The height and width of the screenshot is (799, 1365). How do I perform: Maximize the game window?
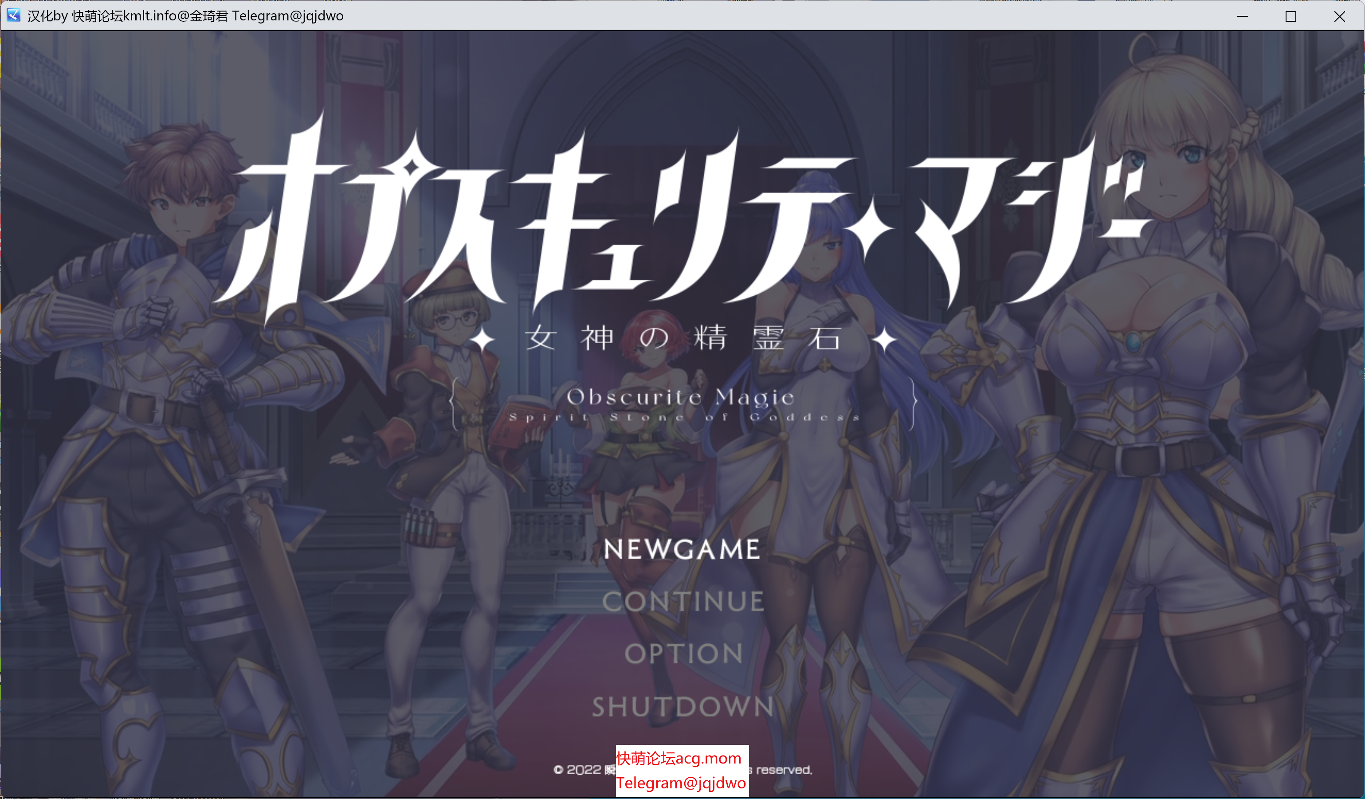(1291, 16)
